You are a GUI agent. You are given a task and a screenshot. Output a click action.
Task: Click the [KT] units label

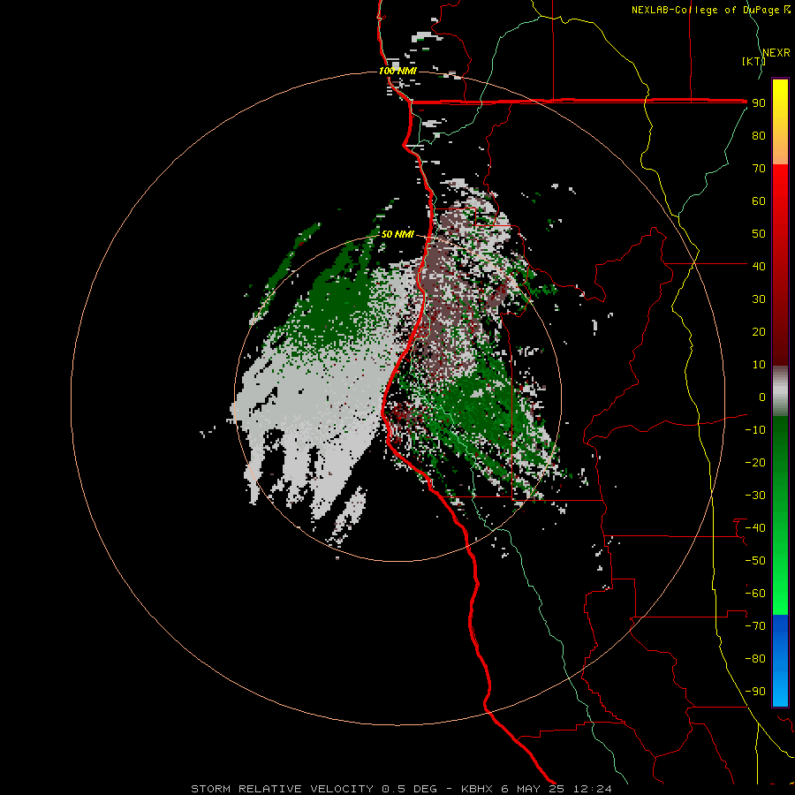(754, 61)
